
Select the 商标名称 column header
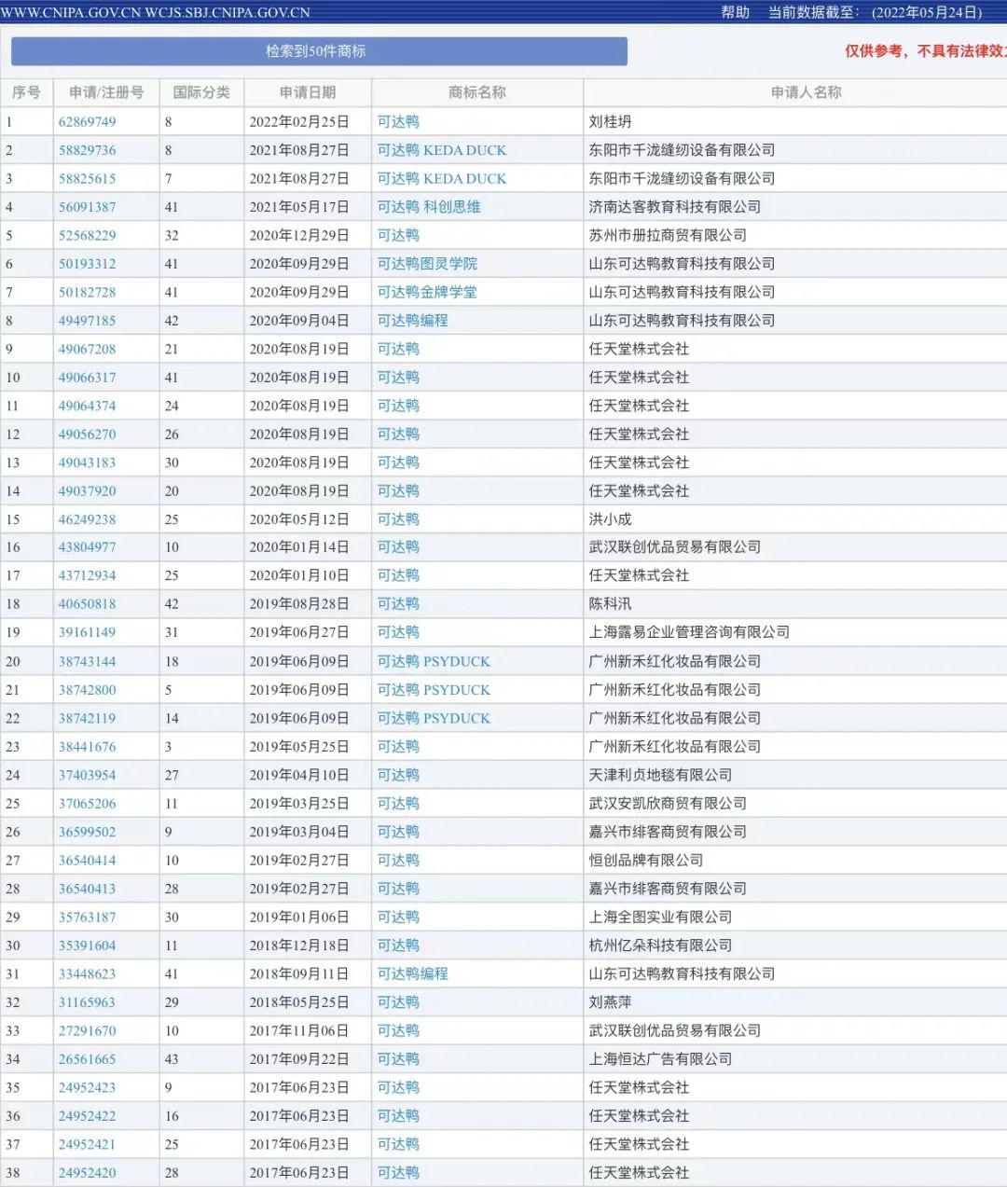click(477, 92)
